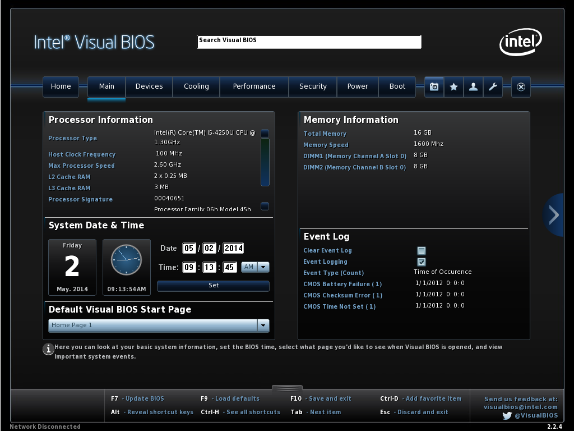The image size is (574, 431).
Task: Click the CMOS Time Not Set event
Action: (340, 307)
